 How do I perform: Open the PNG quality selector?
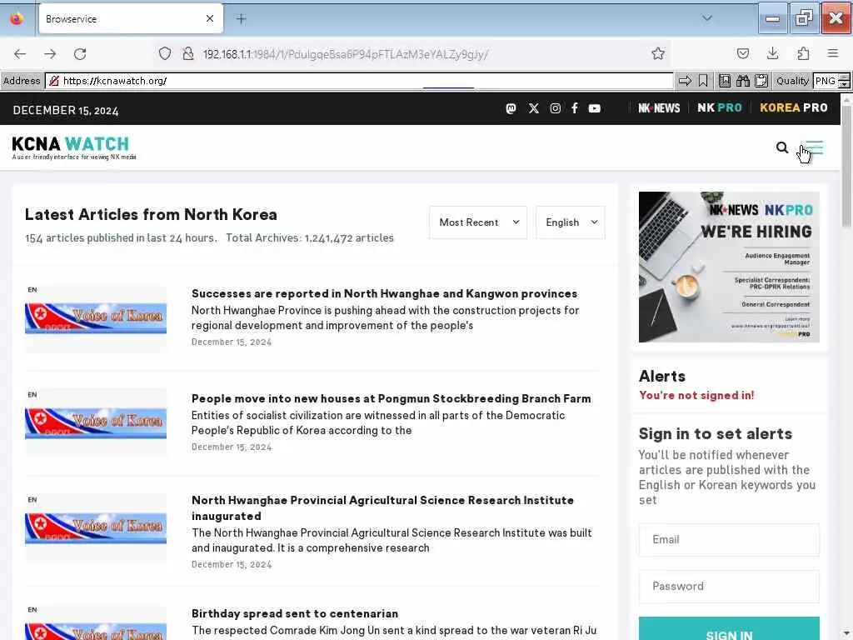click(831, 81)
